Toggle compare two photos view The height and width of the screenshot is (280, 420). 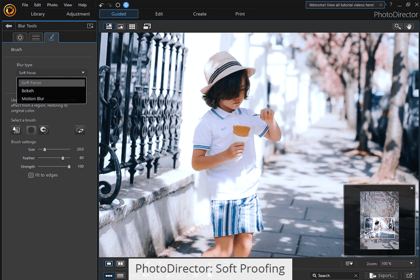pos(121,264)
